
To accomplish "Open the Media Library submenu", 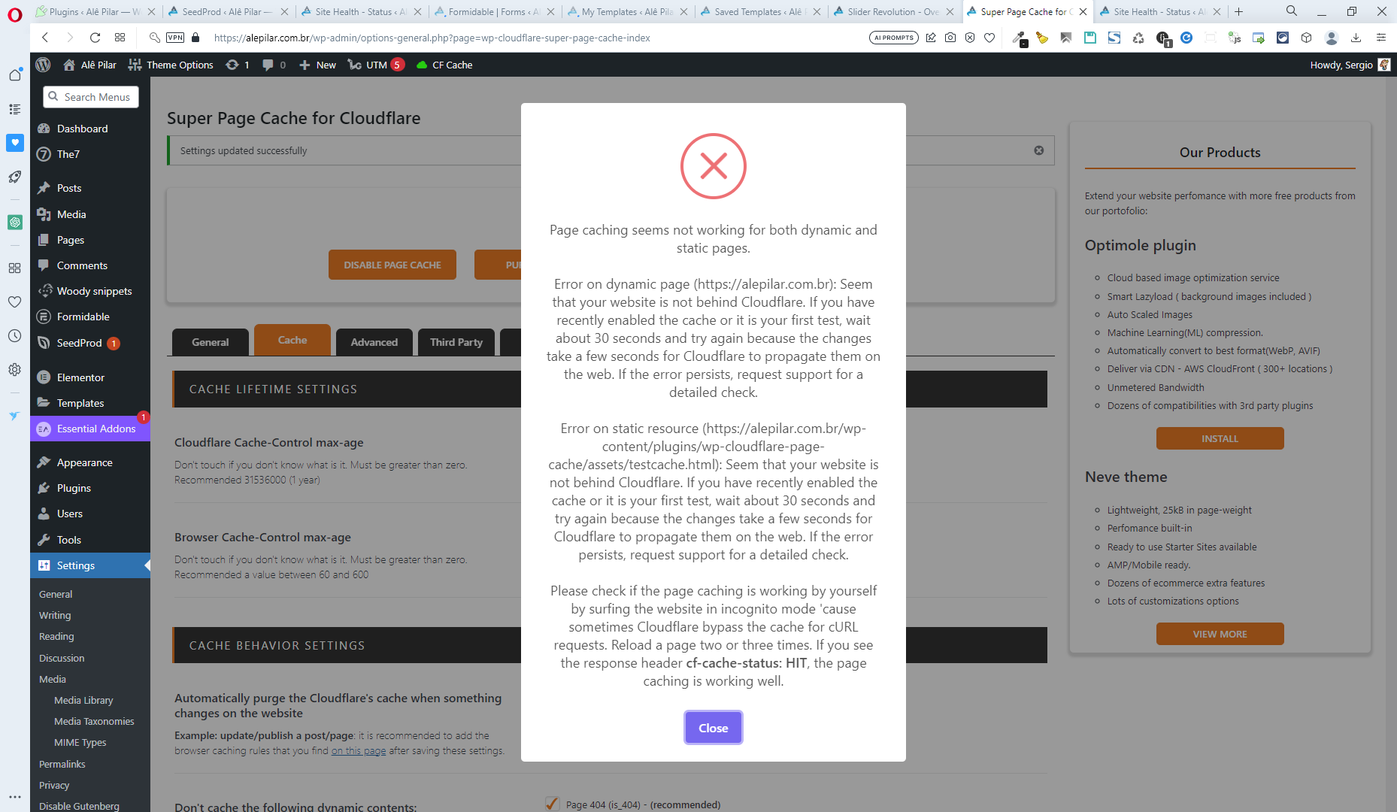I will (x=83, y=700).
